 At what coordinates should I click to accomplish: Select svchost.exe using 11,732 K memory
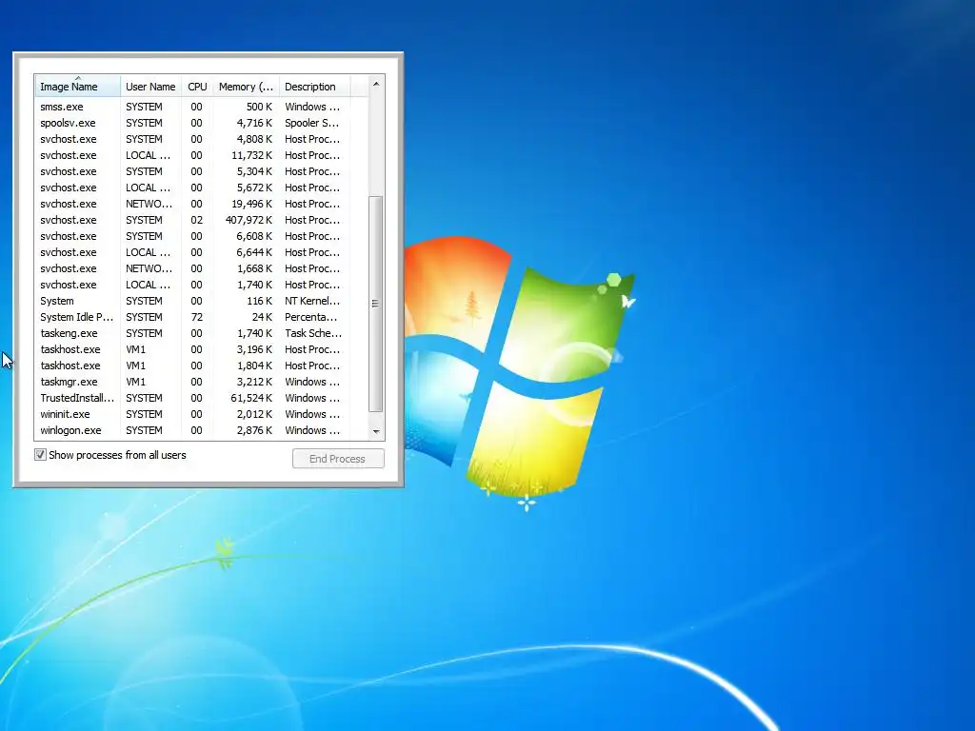tap(191, 155)
